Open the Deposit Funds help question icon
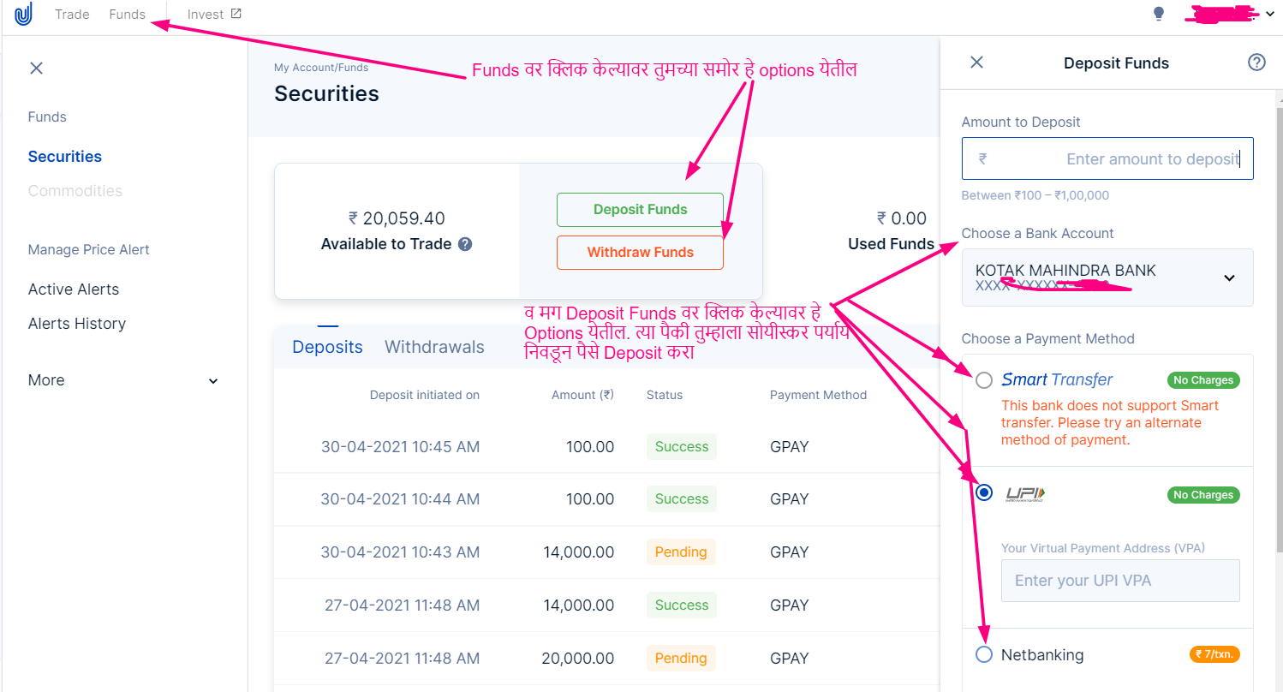Viewport: 1283px width, 692px height. pos(1256,62)
